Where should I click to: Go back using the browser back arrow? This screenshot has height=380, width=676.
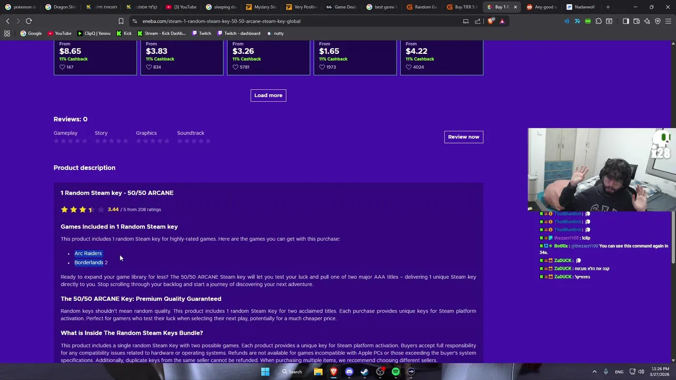tap(7, 21)
